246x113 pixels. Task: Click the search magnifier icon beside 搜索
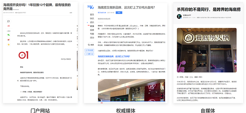[x=89, y=45]
